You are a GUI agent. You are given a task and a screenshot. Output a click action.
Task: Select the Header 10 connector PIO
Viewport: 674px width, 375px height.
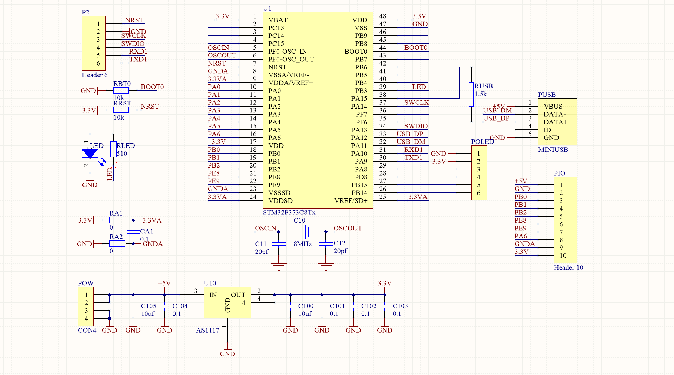[x=565, y=220]
